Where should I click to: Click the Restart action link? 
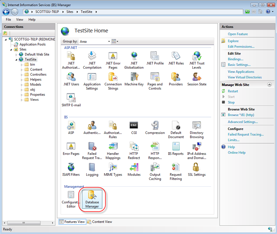[x=233, y=91]
